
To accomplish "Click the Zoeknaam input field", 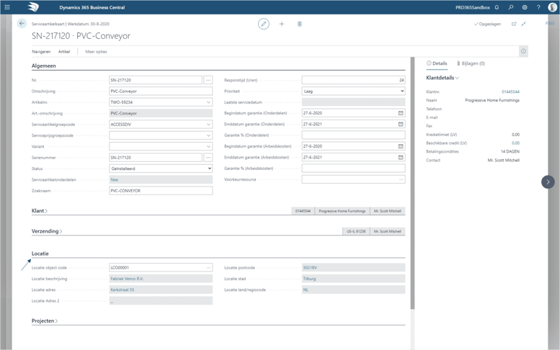I will [x=161, y=191].
